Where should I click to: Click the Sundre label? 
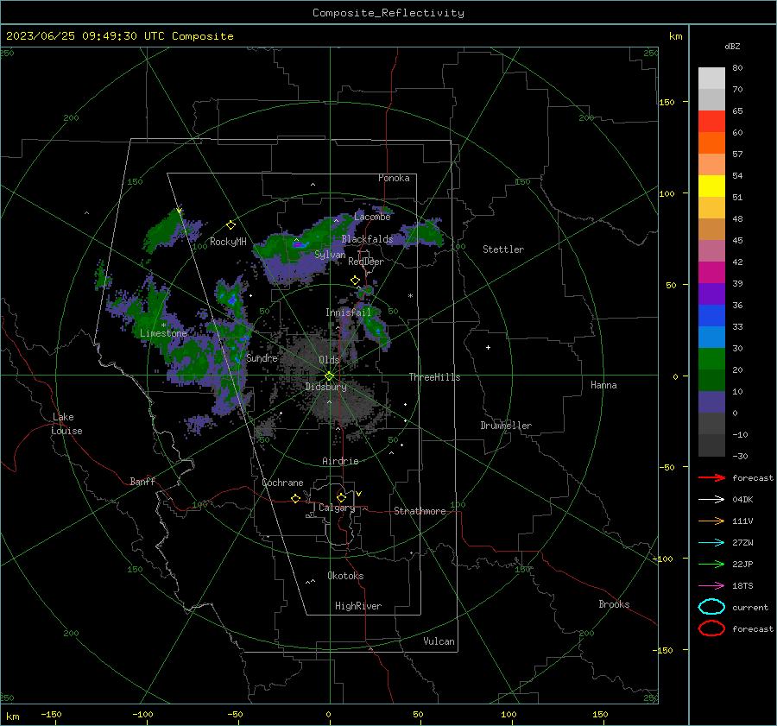(x=262, y=357)
